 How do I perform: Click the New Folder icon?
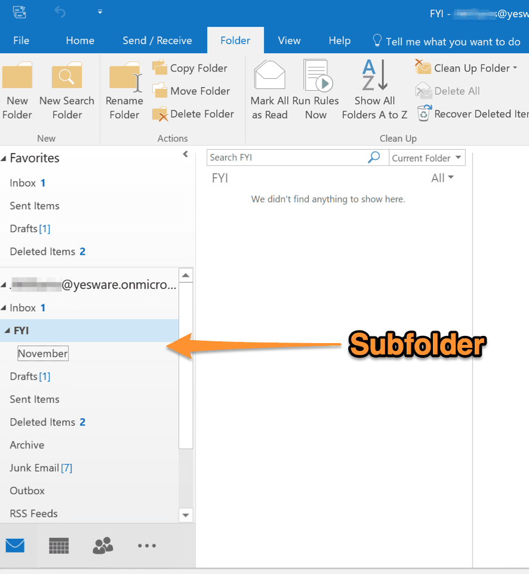click(x=17, y=78)
